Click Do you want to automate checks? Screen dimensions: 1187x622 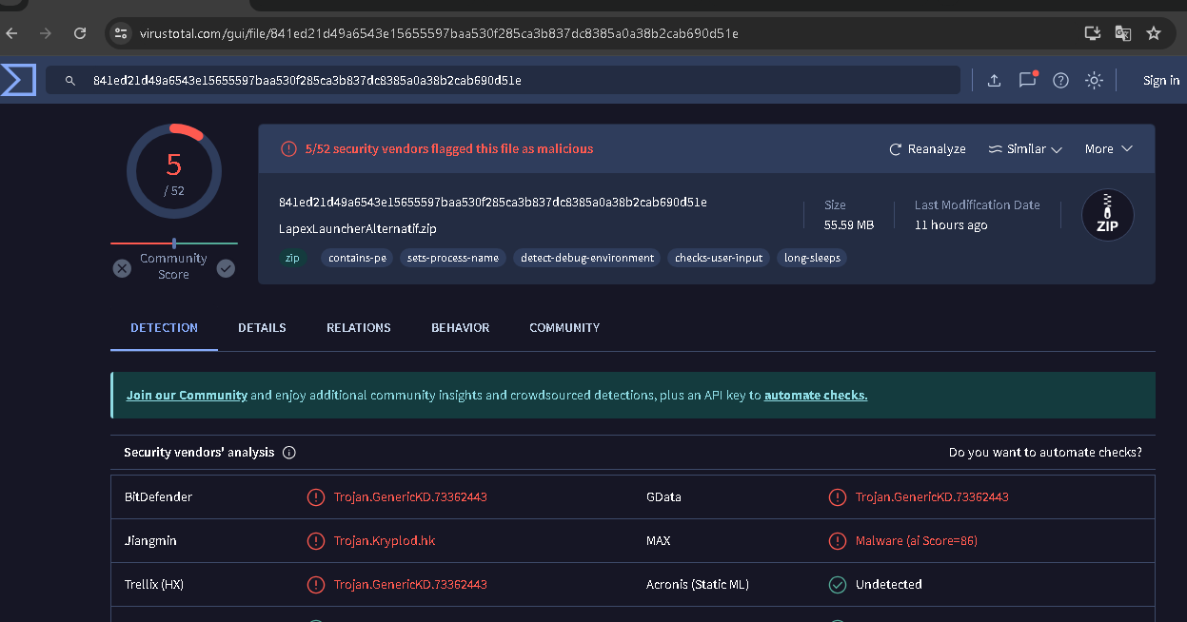pyautogui.click(x=1045, y=453)
